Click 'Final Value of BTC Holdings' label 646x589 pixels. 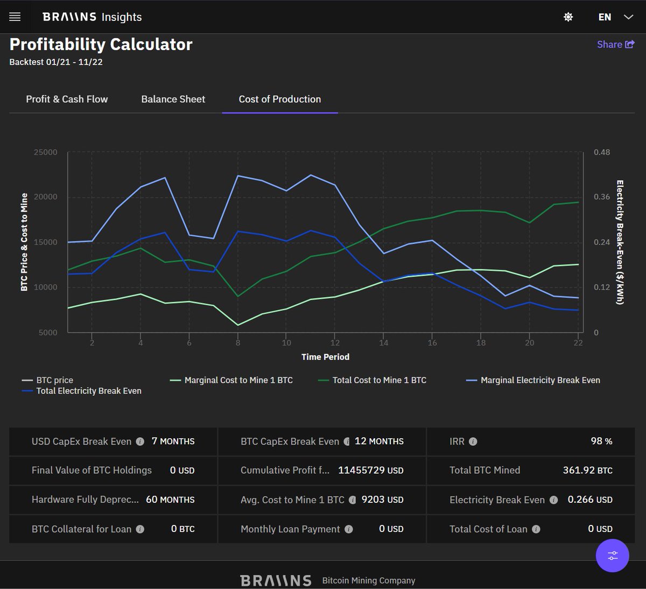[x=92, y=471]
